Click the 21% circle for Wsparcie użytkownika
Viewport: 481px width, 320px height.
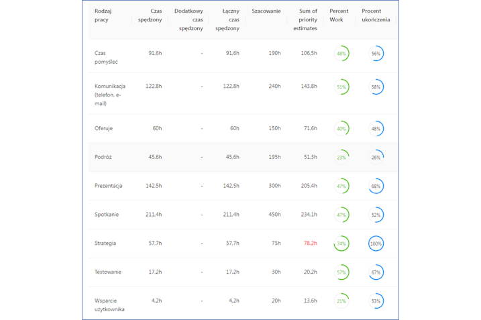pos(341,301)
